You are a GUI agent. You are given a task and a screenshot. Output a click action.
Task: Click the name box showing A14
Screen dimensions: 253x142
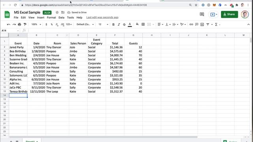(10, 30)
